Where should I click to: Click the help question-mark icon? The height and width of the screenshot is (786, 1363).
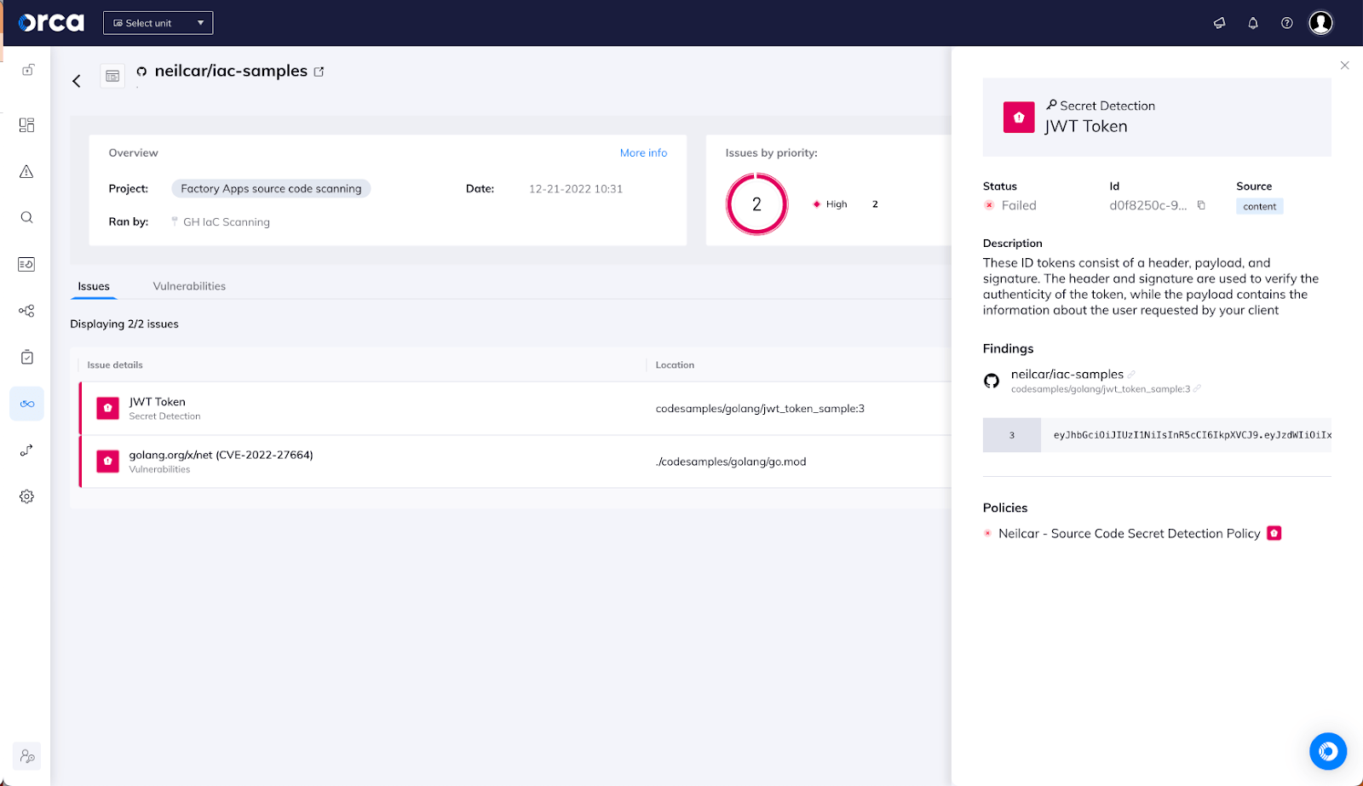[1286, 23]
